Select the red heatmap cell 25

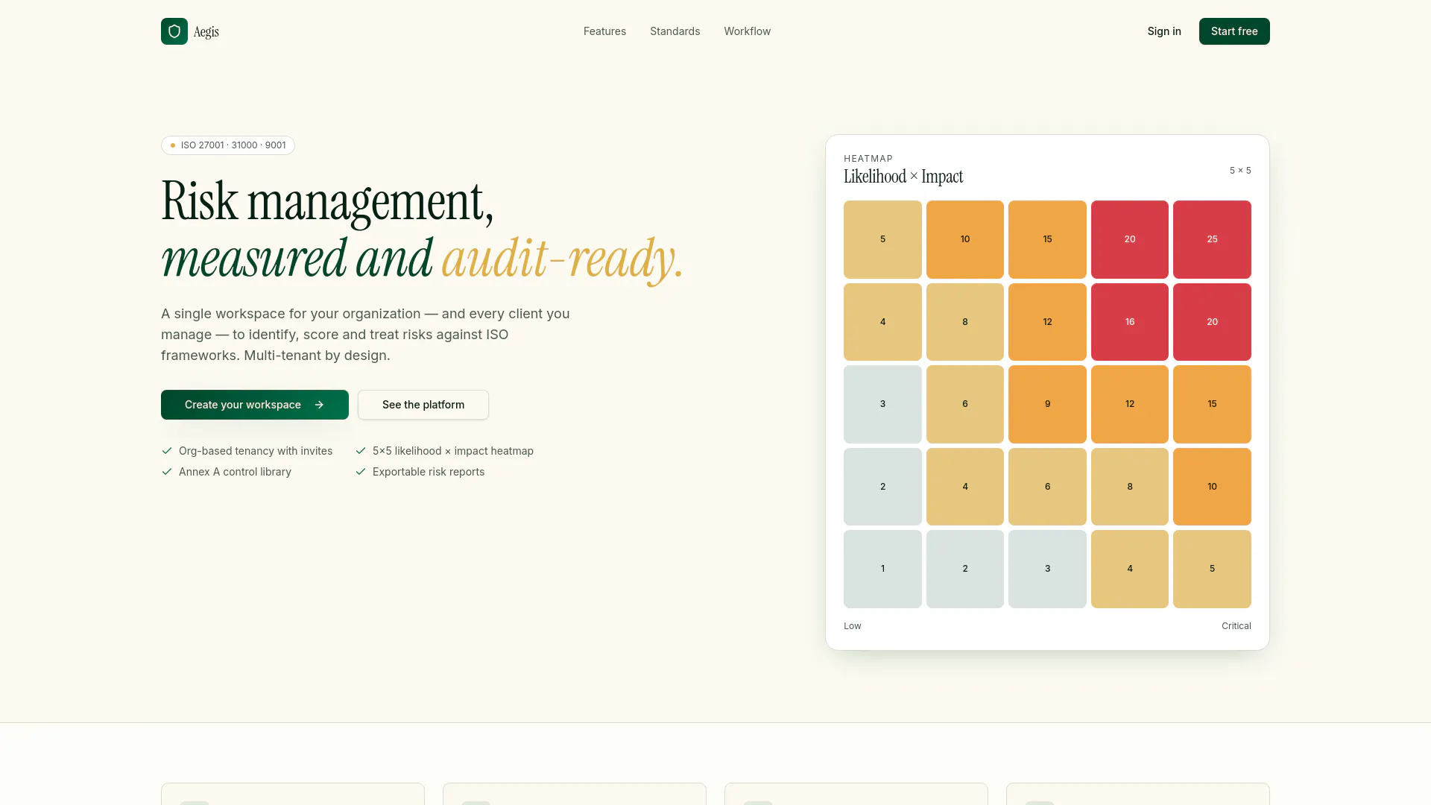1212,239
